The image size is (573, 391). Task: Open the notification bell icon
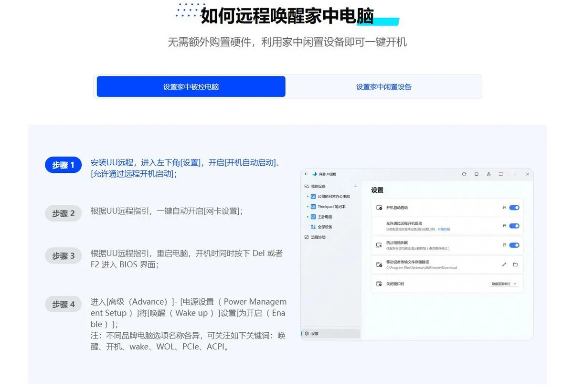point(477,174)
